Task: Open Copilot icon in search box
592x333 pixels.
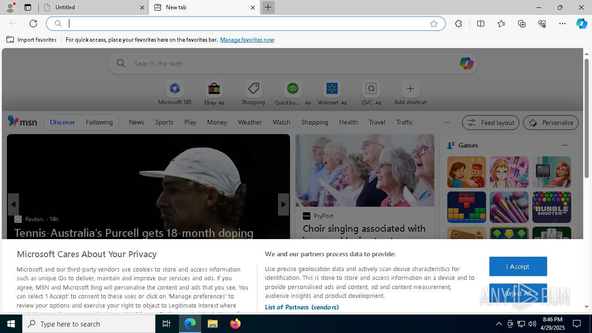Action: 466,63
